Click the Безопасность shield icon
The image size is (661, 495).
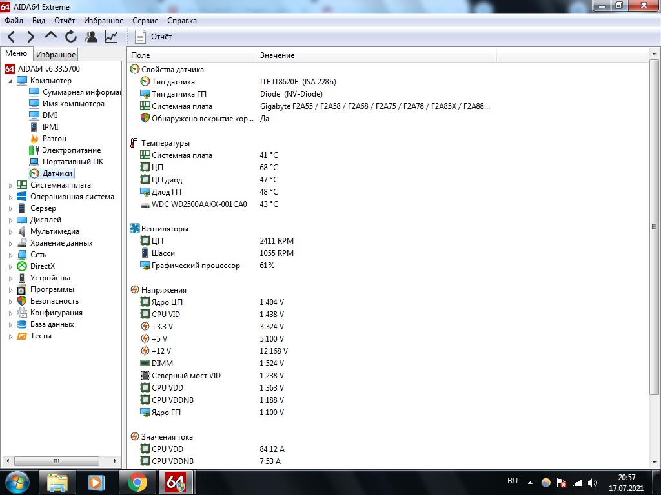[x=22, y=301]
